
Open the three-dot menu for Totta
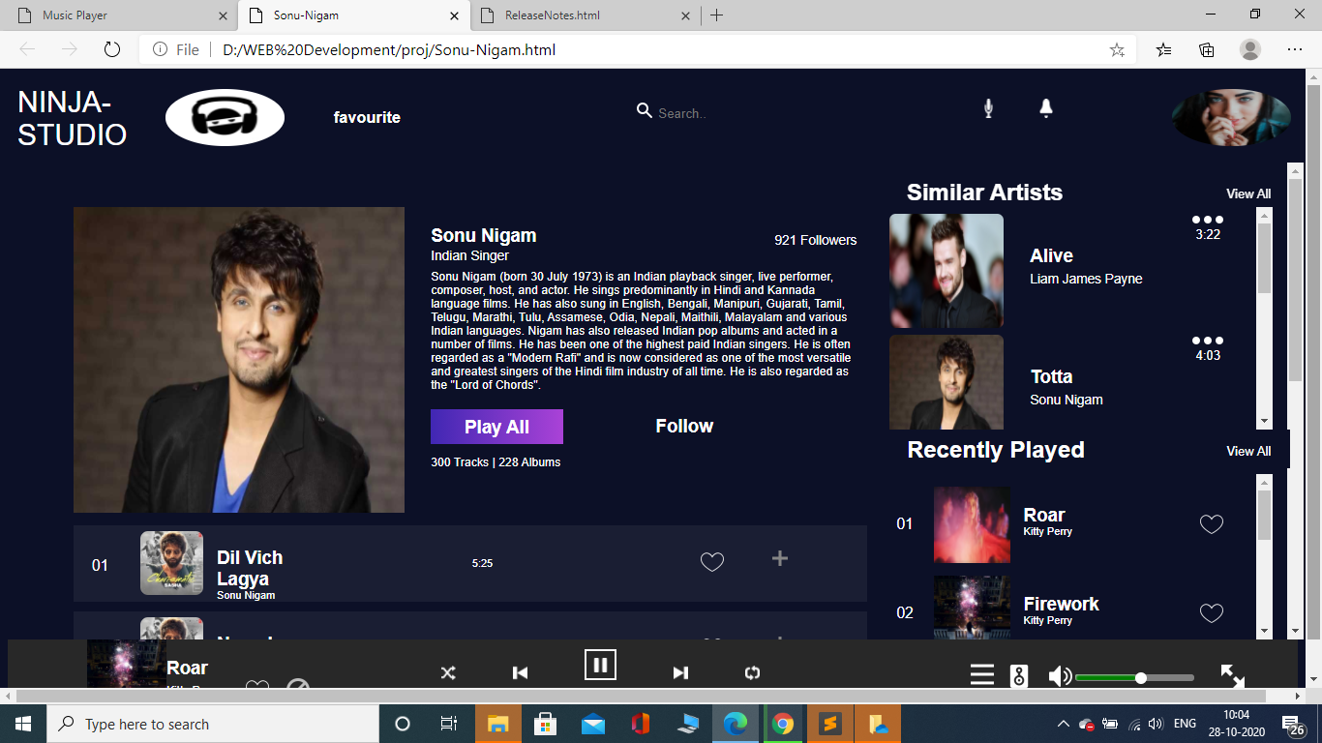click(1206, 340)
